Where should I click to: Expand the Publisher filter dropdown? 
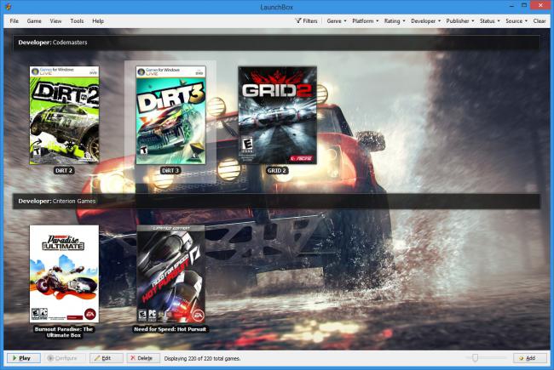coord(459,20)
